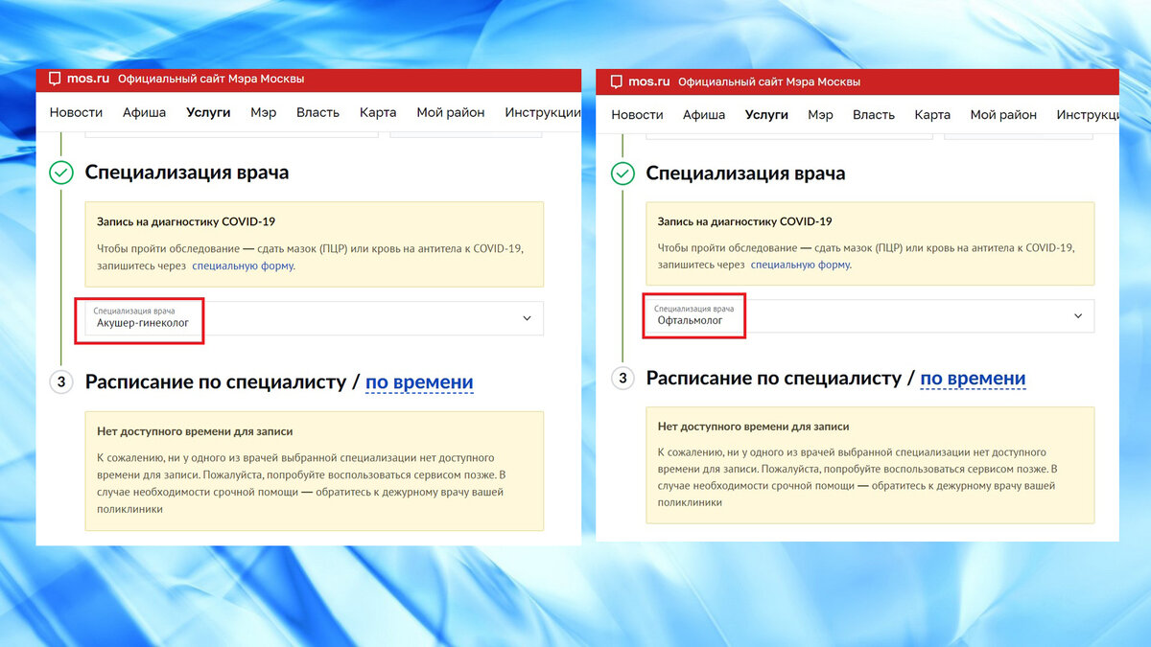Click green checkmark step icon in right screenshot

[622, 173]
